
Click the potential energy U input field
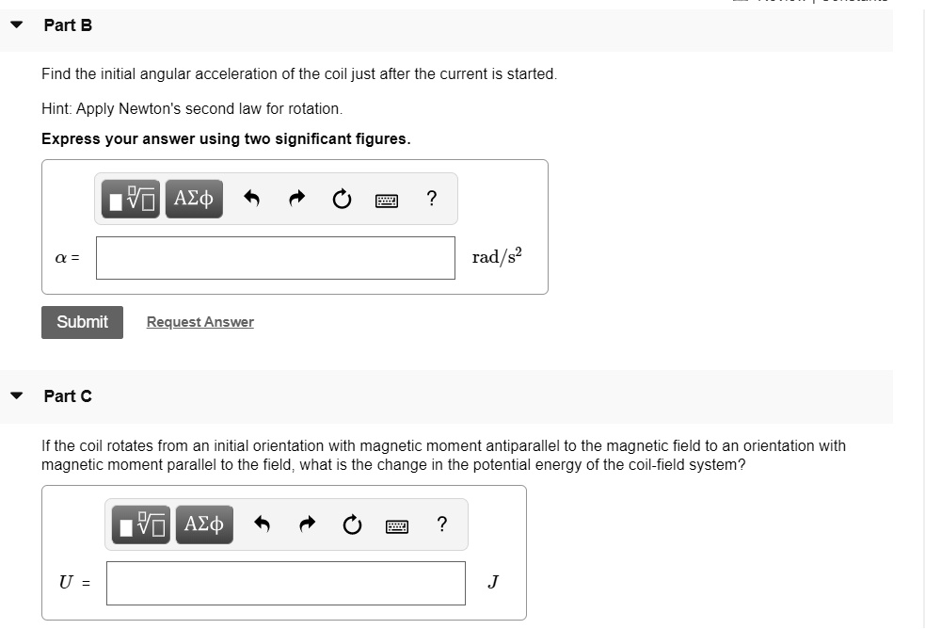(x=285, y=583)
